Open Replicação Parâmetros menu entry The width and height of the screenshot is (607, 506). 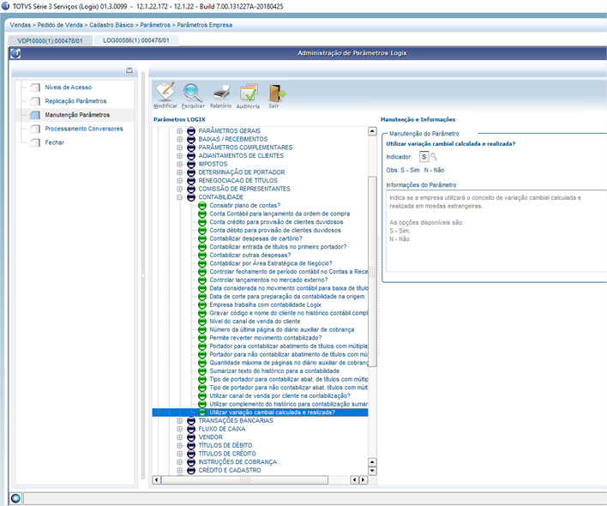[x=75, y=101]
